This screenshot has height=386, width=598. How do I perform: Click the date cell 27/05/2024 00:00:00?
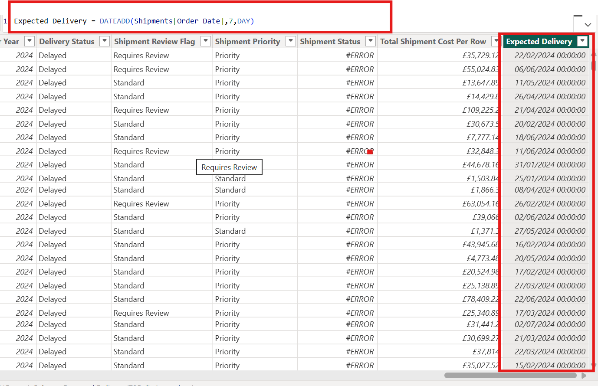tap(550, 231)
